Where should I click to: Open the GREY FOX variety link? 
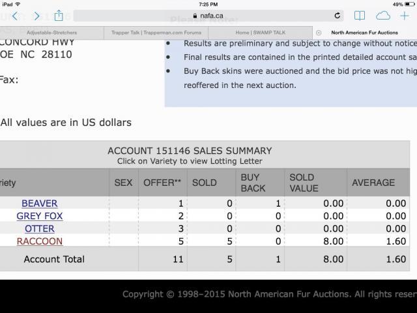point(40,216)
